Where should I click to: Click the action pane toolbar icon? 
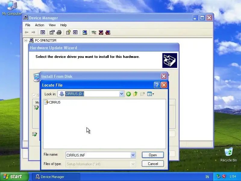coord(75,32)
